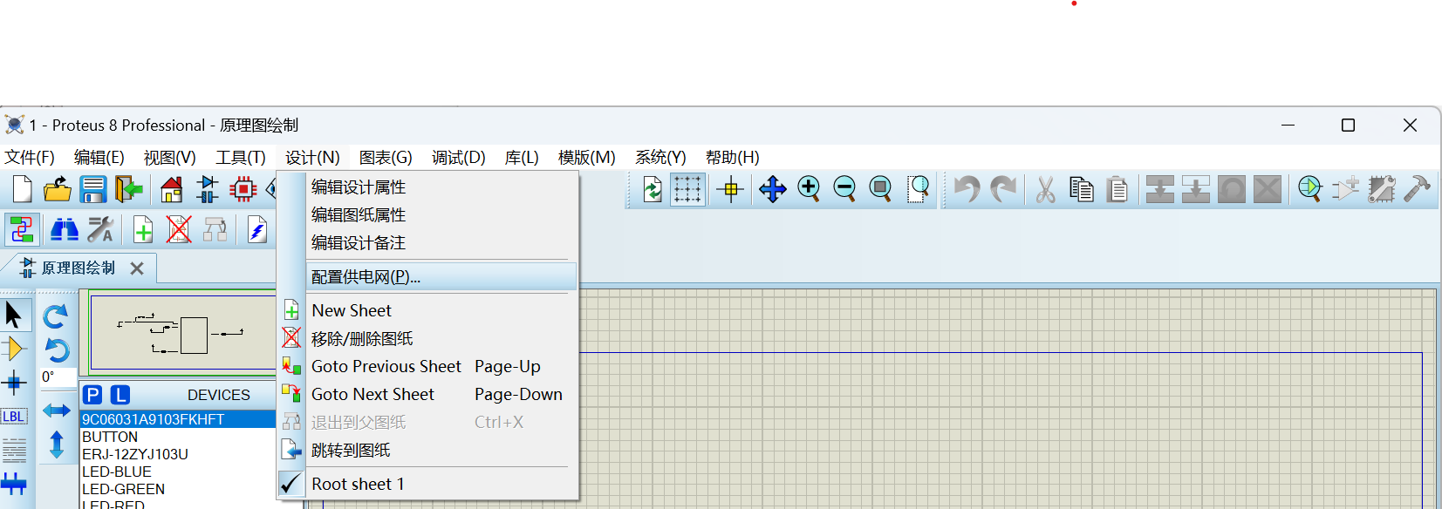Select the LBL Wire Label Mode tool

tap(14, 417)
